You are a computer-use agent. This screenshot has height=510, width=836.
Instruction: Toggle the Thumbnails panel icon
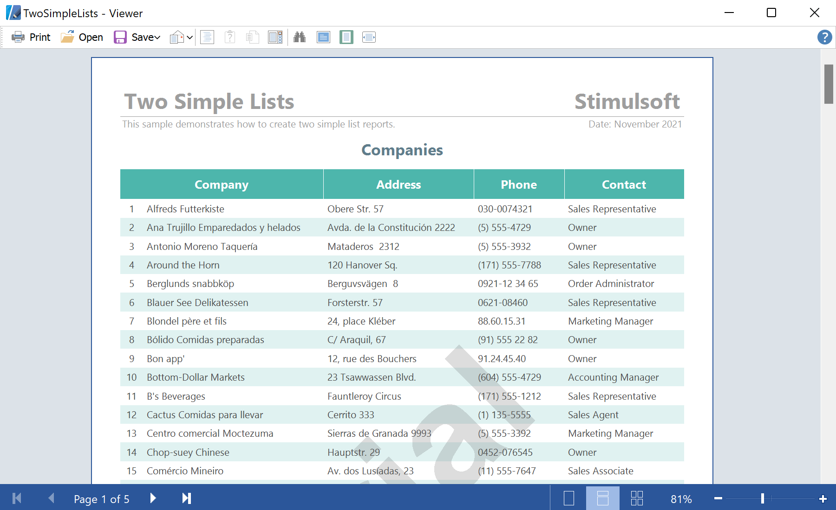tap(275, 37)
